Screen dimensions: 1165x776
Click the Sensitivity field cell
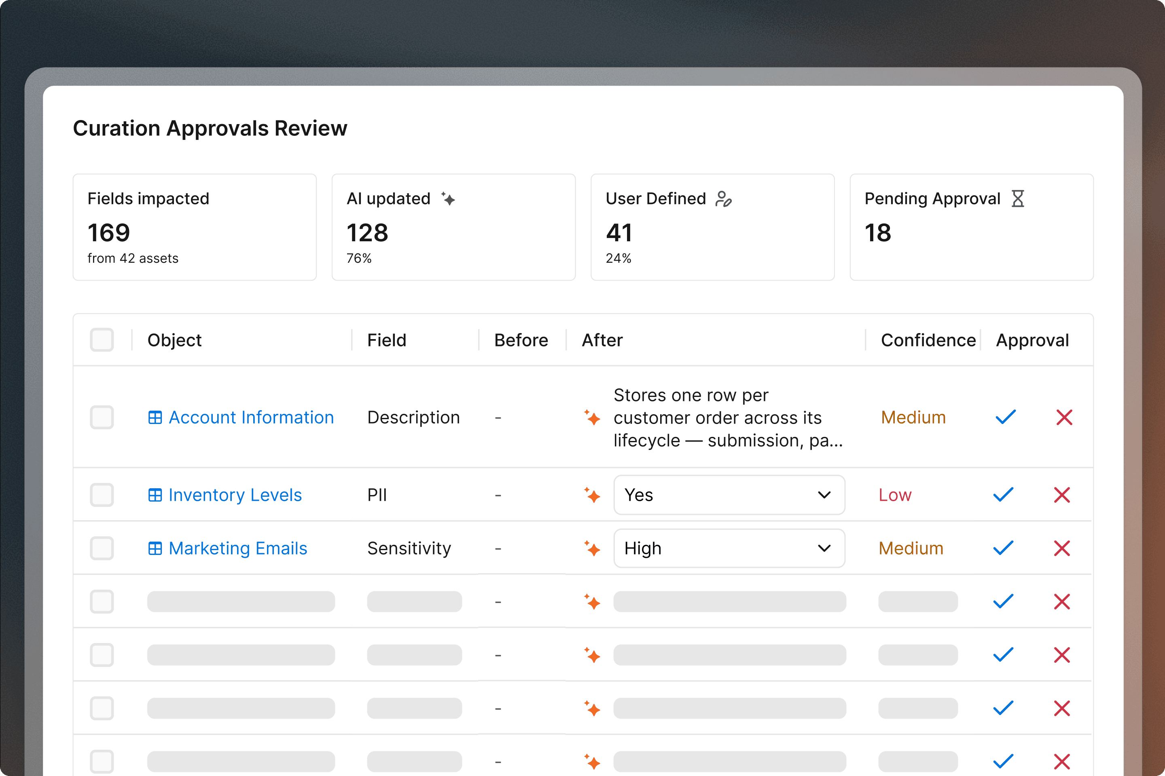pos(409,548)
